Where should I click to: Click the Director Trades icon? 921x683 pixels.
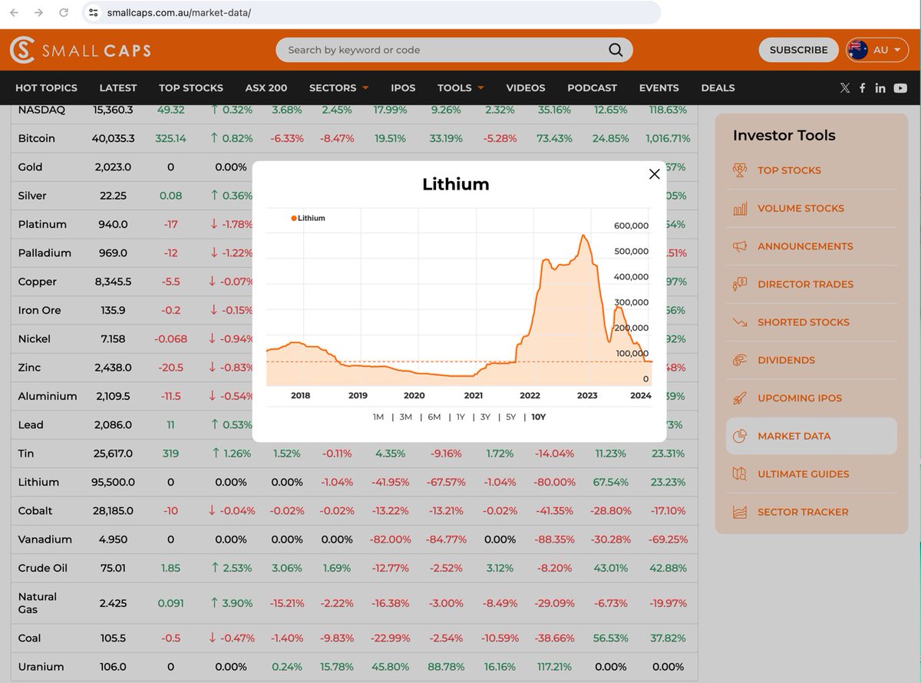point(740,284)
